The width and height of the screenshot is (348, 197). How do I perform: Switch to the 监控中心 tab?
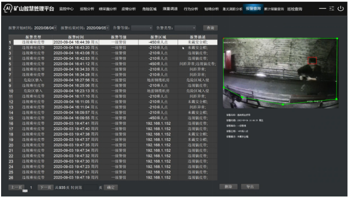point(66,9)
